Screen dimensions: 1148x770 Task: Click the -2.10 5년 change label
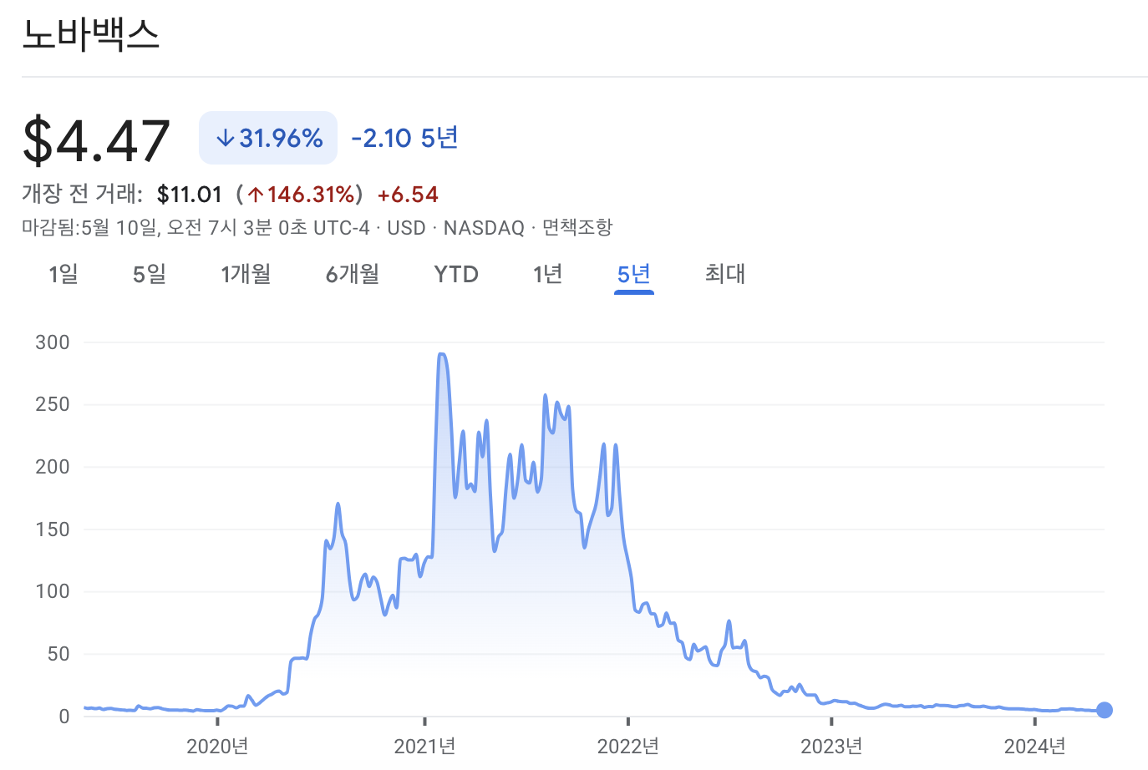(404, 137)
